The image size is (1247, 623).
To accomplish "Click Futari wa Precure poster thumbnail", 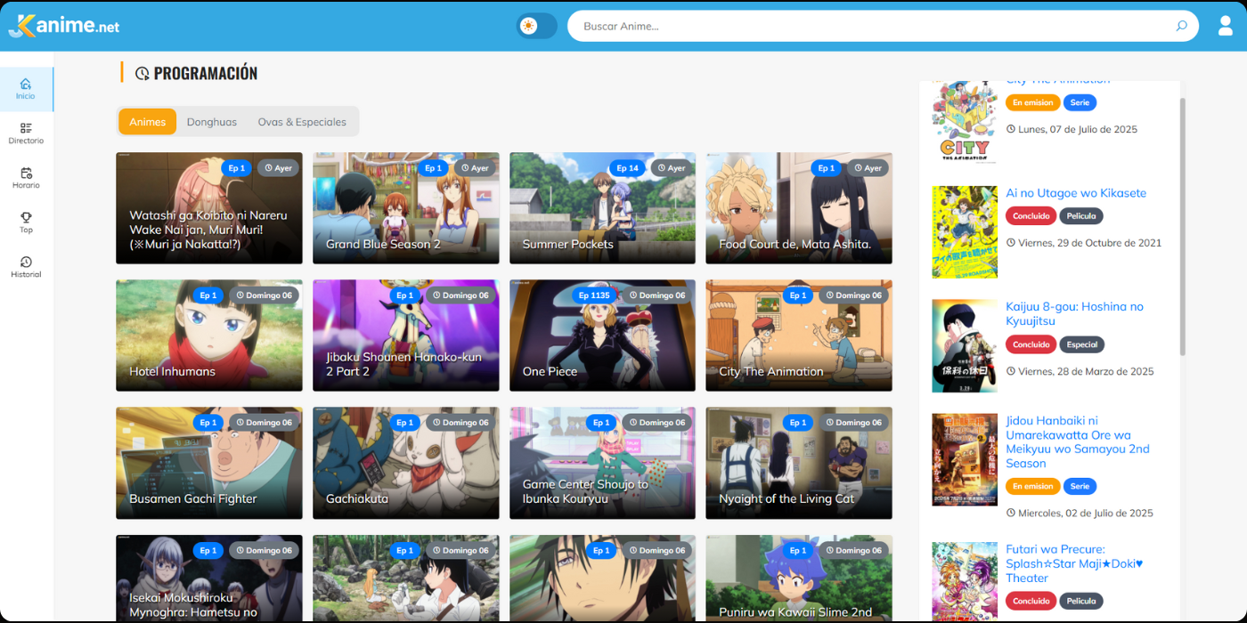I will tap(965, 582).
